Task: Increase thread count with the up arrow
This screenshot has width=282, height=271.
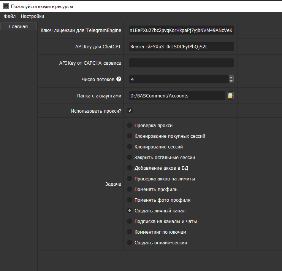Action: (x=231, y=77)
